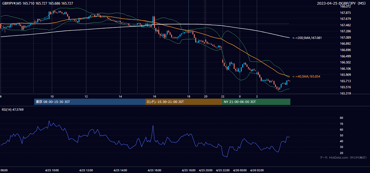The image size is (370, 173).
Task: Click the 4/25 20:00 time label
Action: pyautogui.click(x=206, y=170)
